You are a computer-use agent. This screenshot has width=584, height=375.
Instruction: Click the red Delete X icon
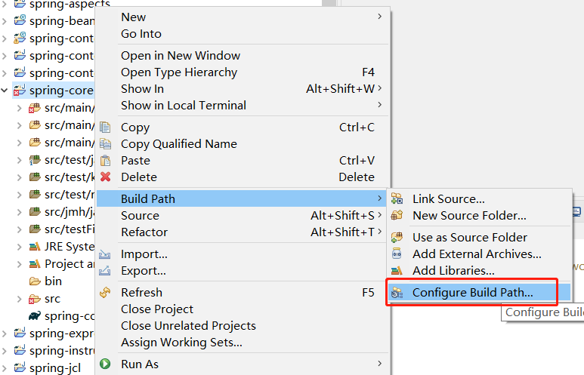(x=106, y=177)
